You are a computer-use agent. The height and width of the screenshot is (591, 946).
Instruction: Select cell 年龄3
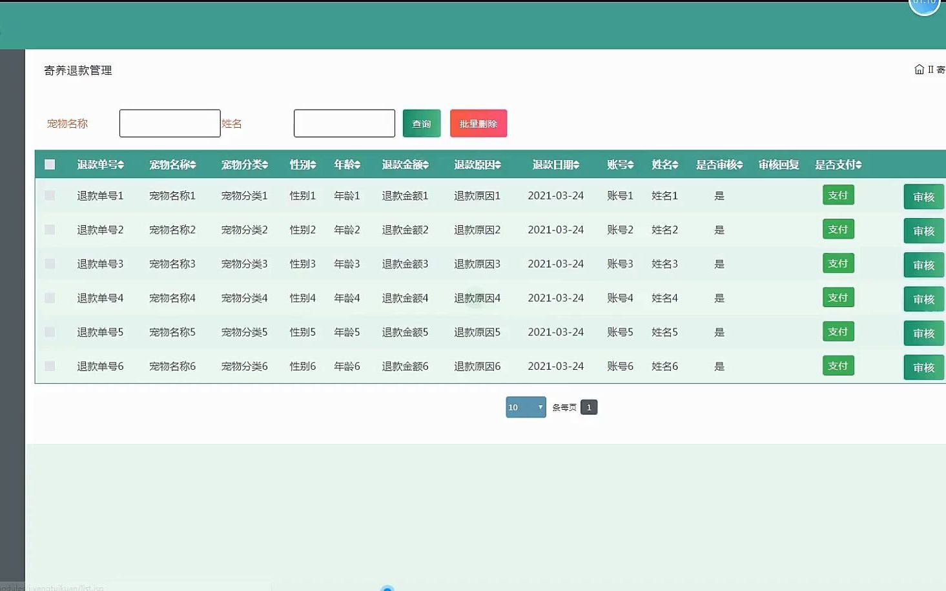347,264
